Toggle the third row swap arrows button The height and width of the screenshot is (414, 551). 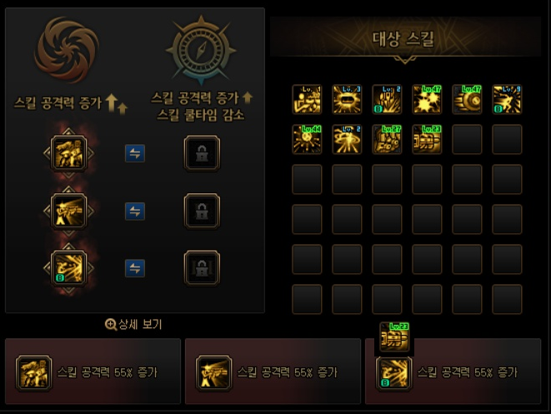(x=135, y=268)
